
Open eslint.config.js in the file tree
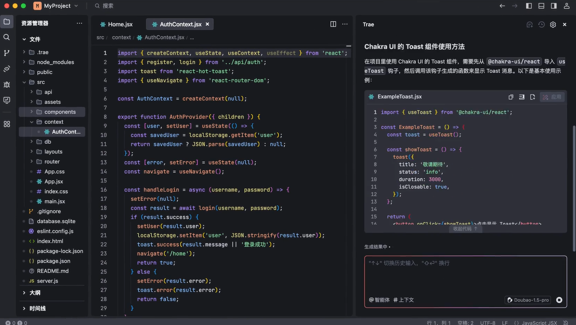[55, 231]
